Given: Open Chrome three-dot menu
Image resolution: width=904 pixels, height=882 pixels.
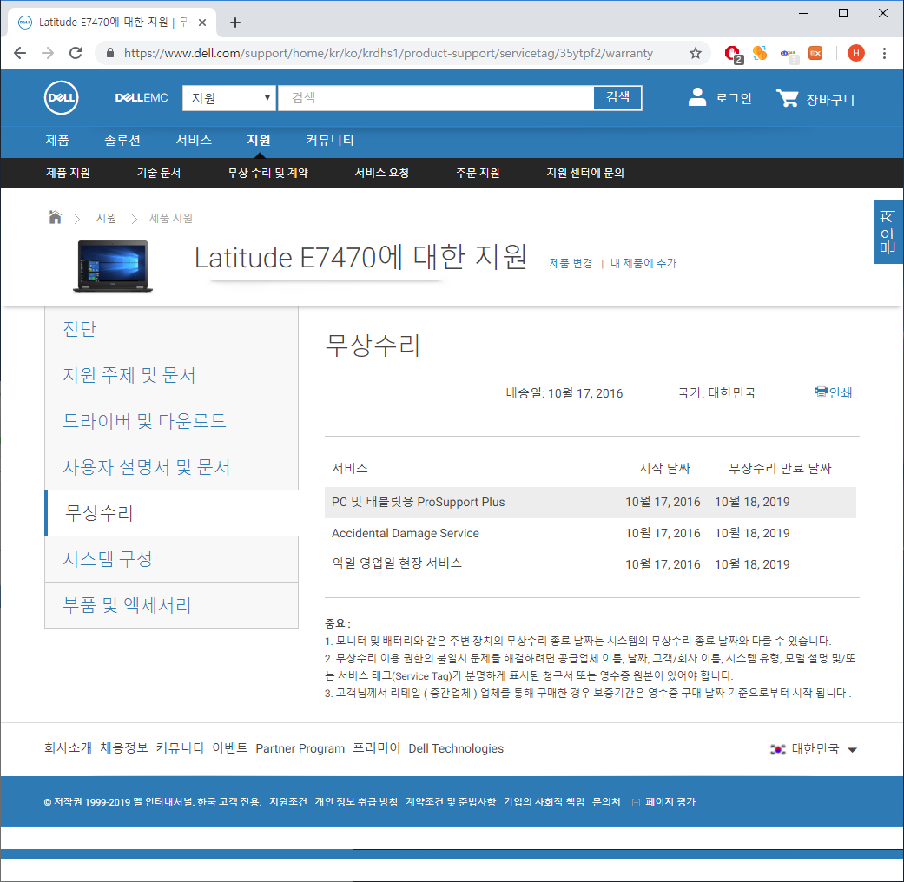Looking at the screenshot, I should pyautogui.click(x=884, y=53).
